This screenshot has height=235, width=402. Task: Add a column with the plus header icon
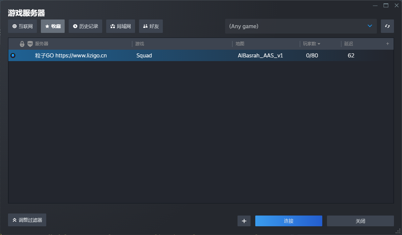388,44
